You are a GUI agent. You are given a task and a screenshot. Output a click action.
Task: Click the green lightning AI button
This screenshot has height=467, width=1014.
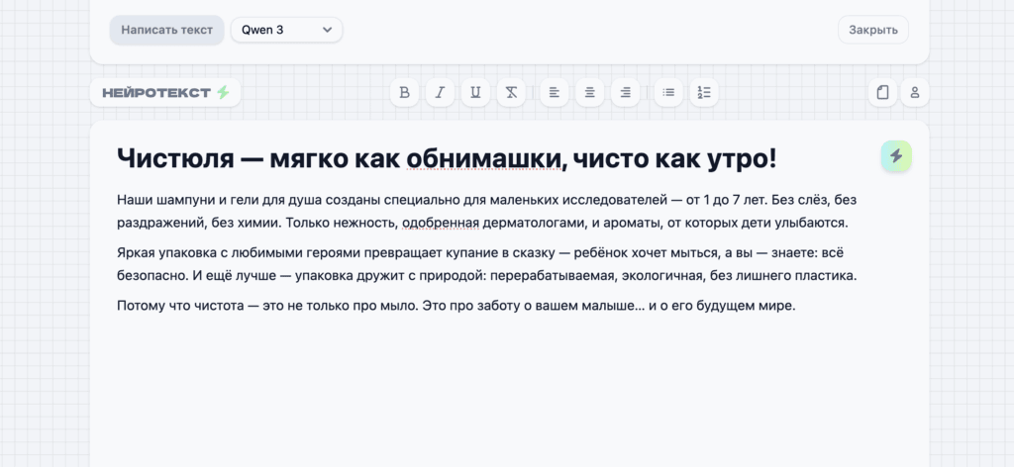[896, 155]
